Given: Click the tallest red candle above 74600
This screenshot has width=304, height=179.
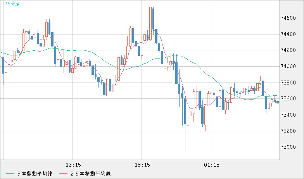Looking at the screenshot, I should point(150,24).
